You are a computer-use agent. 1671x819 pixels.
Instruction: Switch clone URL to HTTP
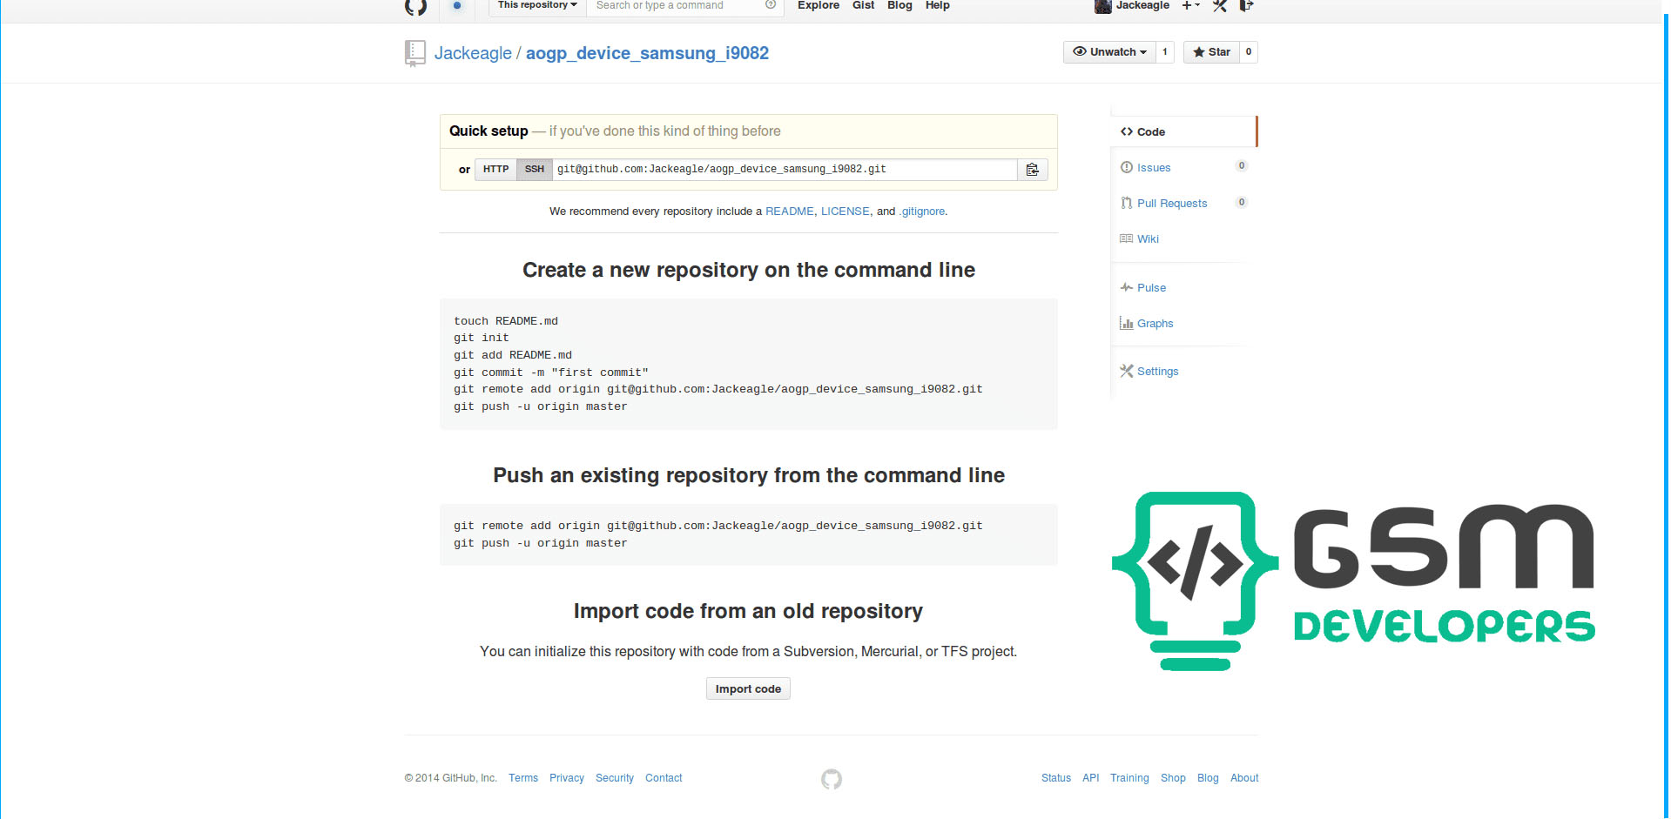495,170
